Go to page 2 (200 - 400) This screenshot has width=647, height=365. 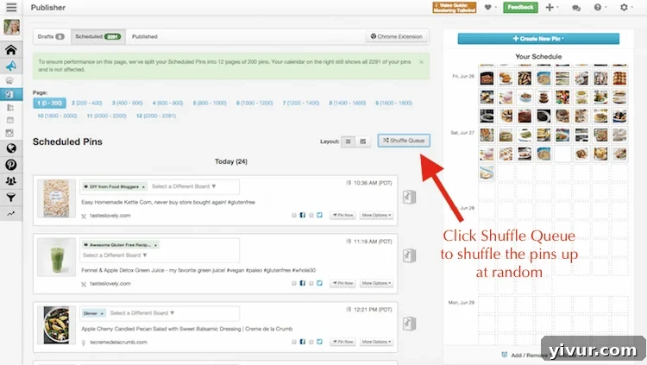[x=85, y=103]
